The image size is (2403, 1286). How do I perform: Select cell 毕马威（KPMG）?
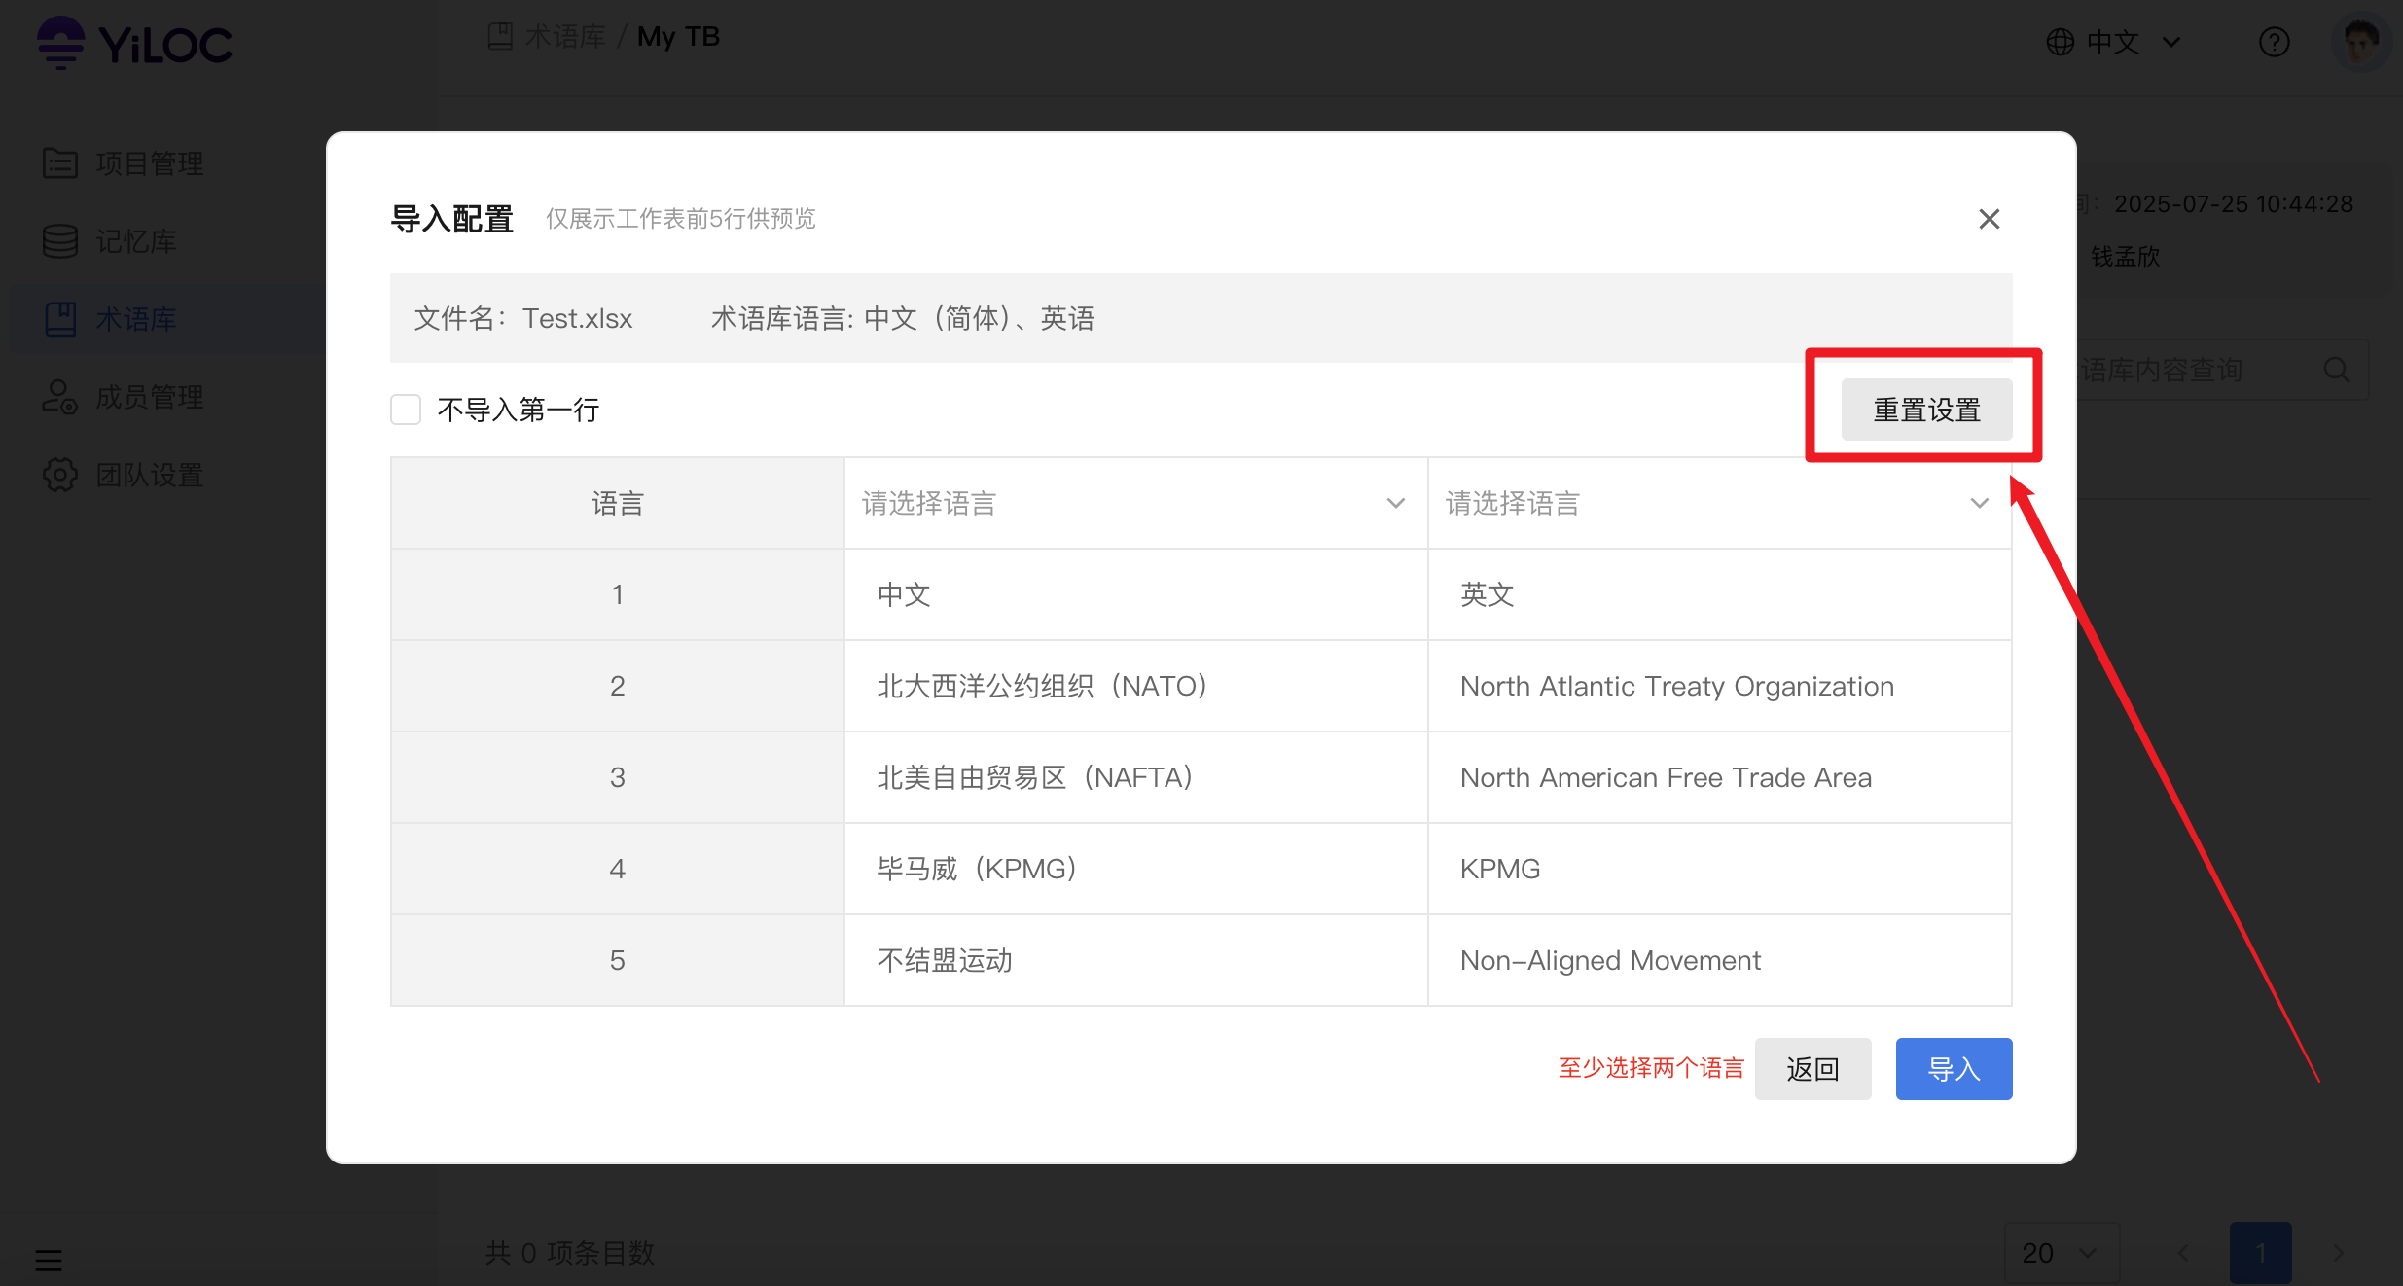(1135, 869)
